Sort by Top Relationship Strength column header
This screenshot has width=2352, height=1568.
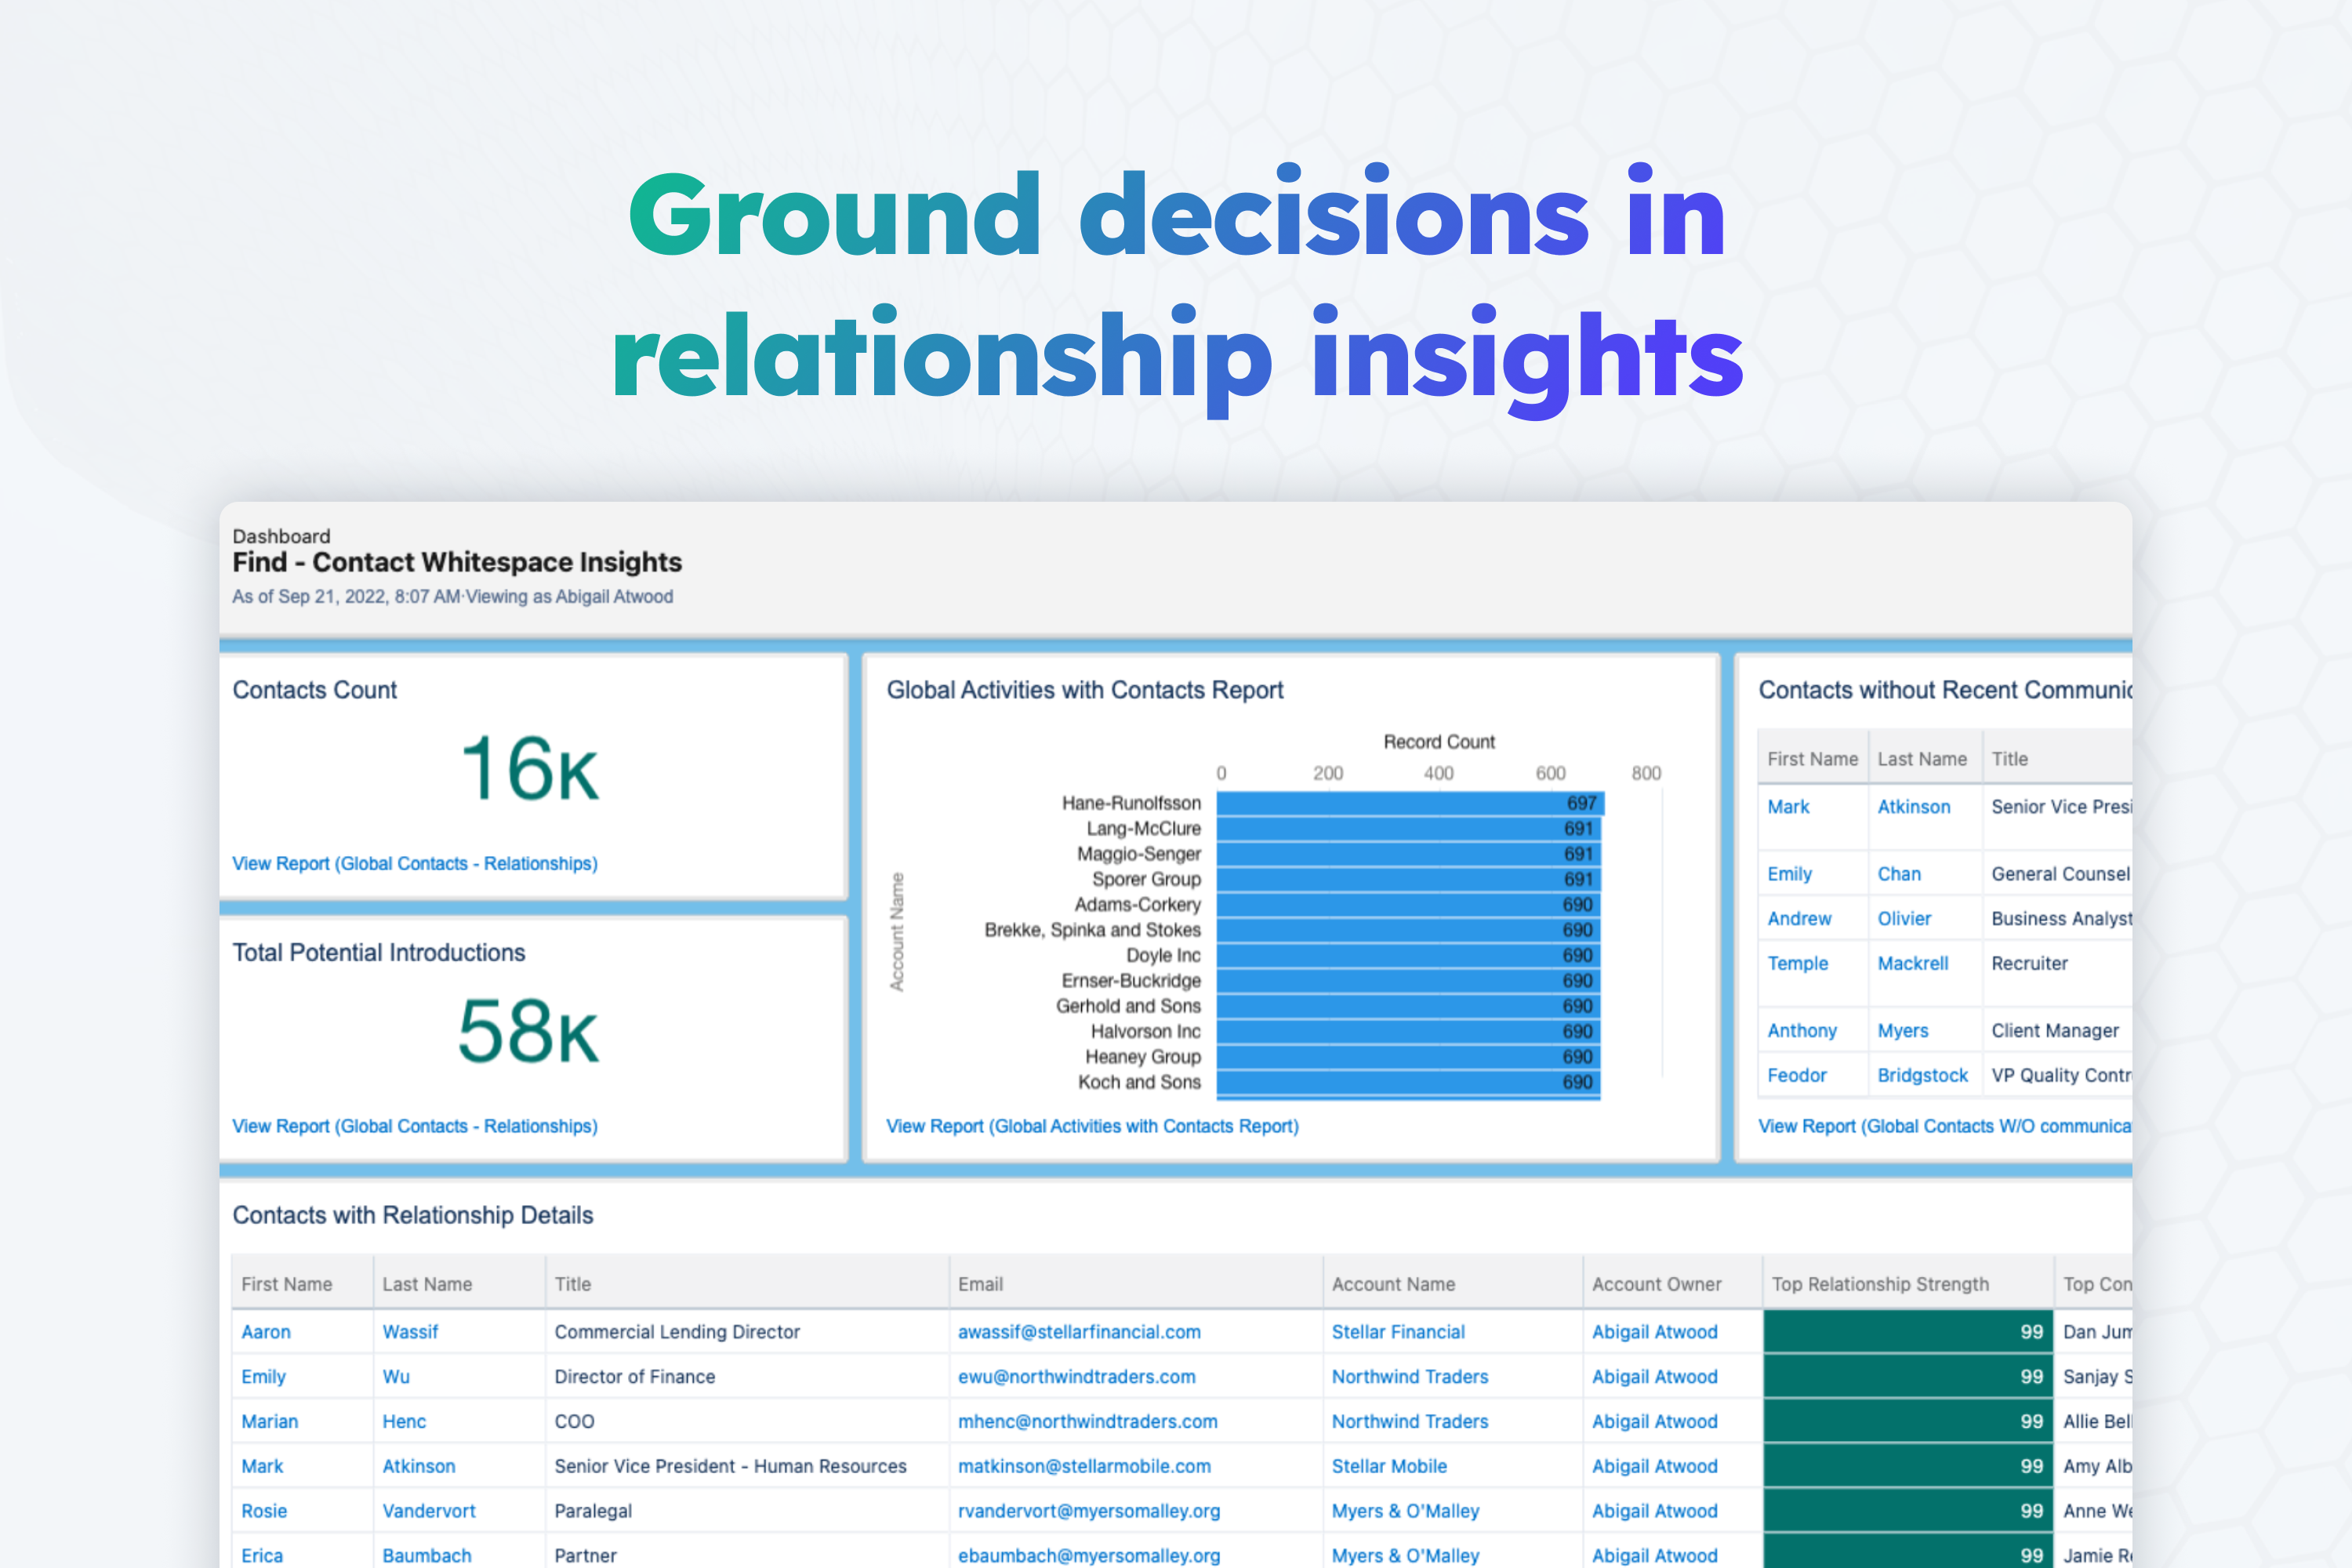pyautogui.click(x=1879, y=1284)
